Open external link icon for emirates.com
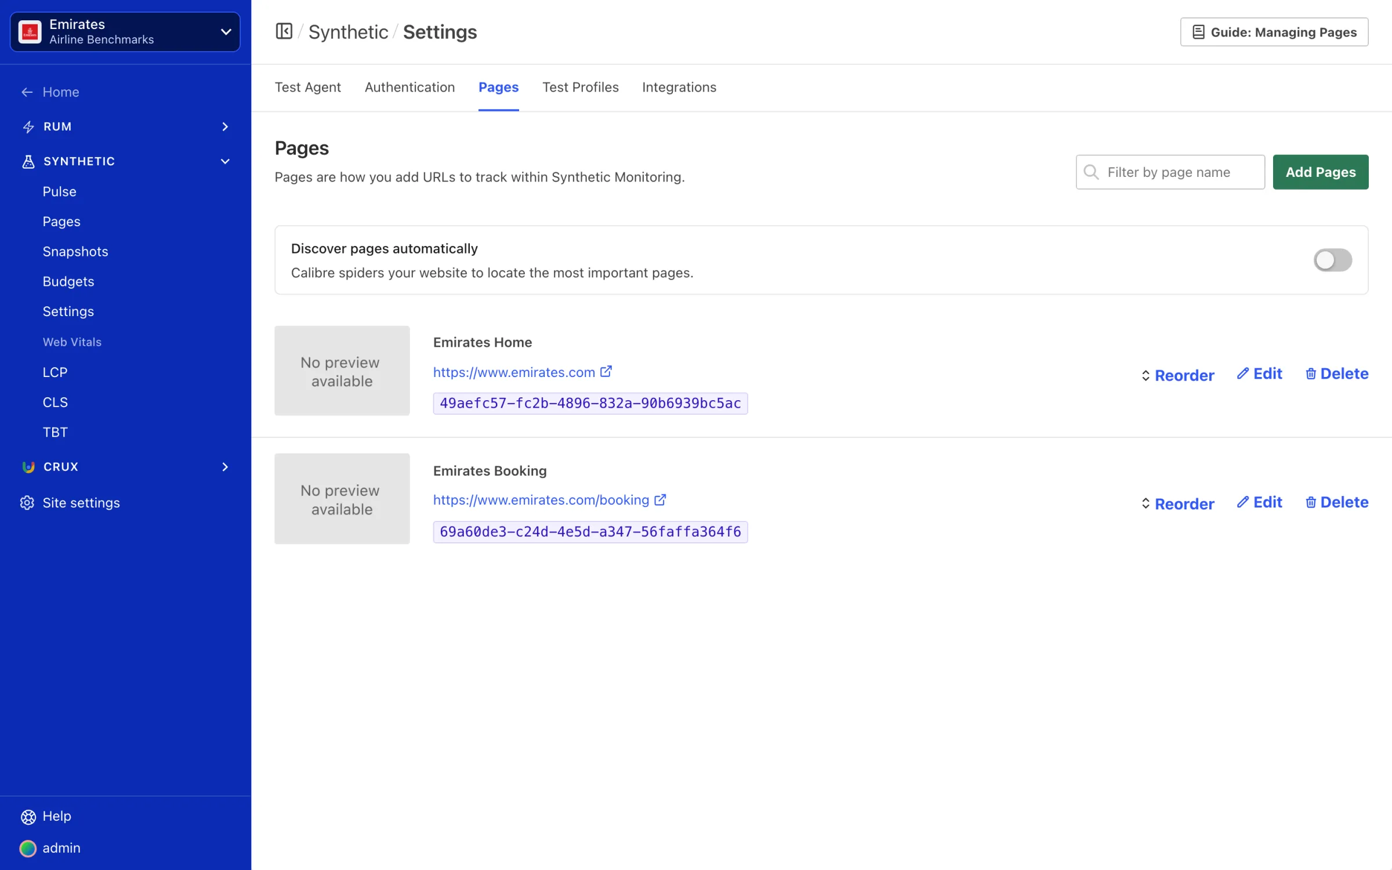Viewport: 1392px width, 870px height. (x=606, y=371)
